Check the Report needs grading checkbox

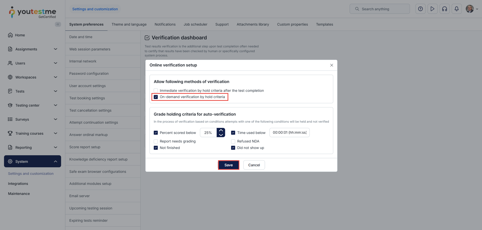pyautogui.click(x=156, y=141)
